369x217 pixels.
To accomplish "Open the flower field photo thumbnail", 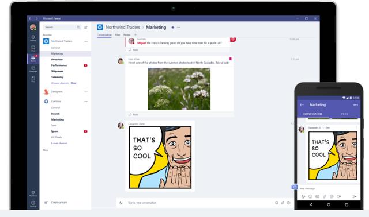I will coord(179,89).
